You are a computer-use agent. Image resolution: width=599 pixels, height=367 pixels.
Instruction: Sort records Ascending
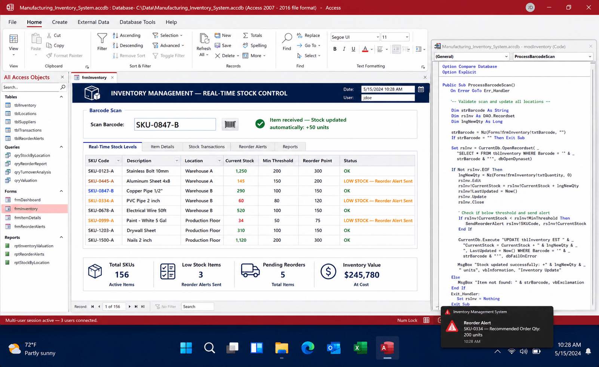tap(127, 36)
